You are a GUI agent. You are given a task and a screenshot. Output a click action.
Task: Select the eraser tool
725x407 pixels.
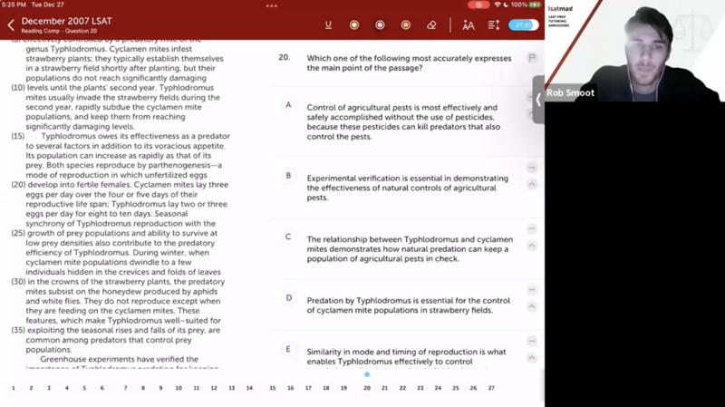[x=431, y=25]
